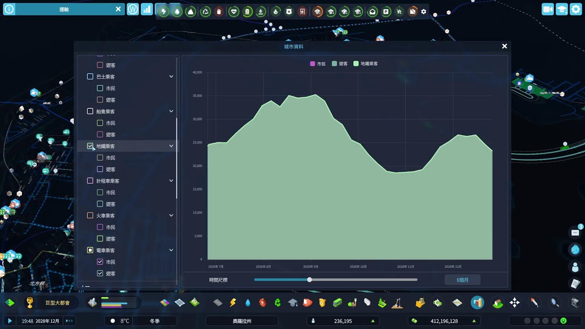
Task: Click the 冬季 season label
Action: click(x=154, y=321)
